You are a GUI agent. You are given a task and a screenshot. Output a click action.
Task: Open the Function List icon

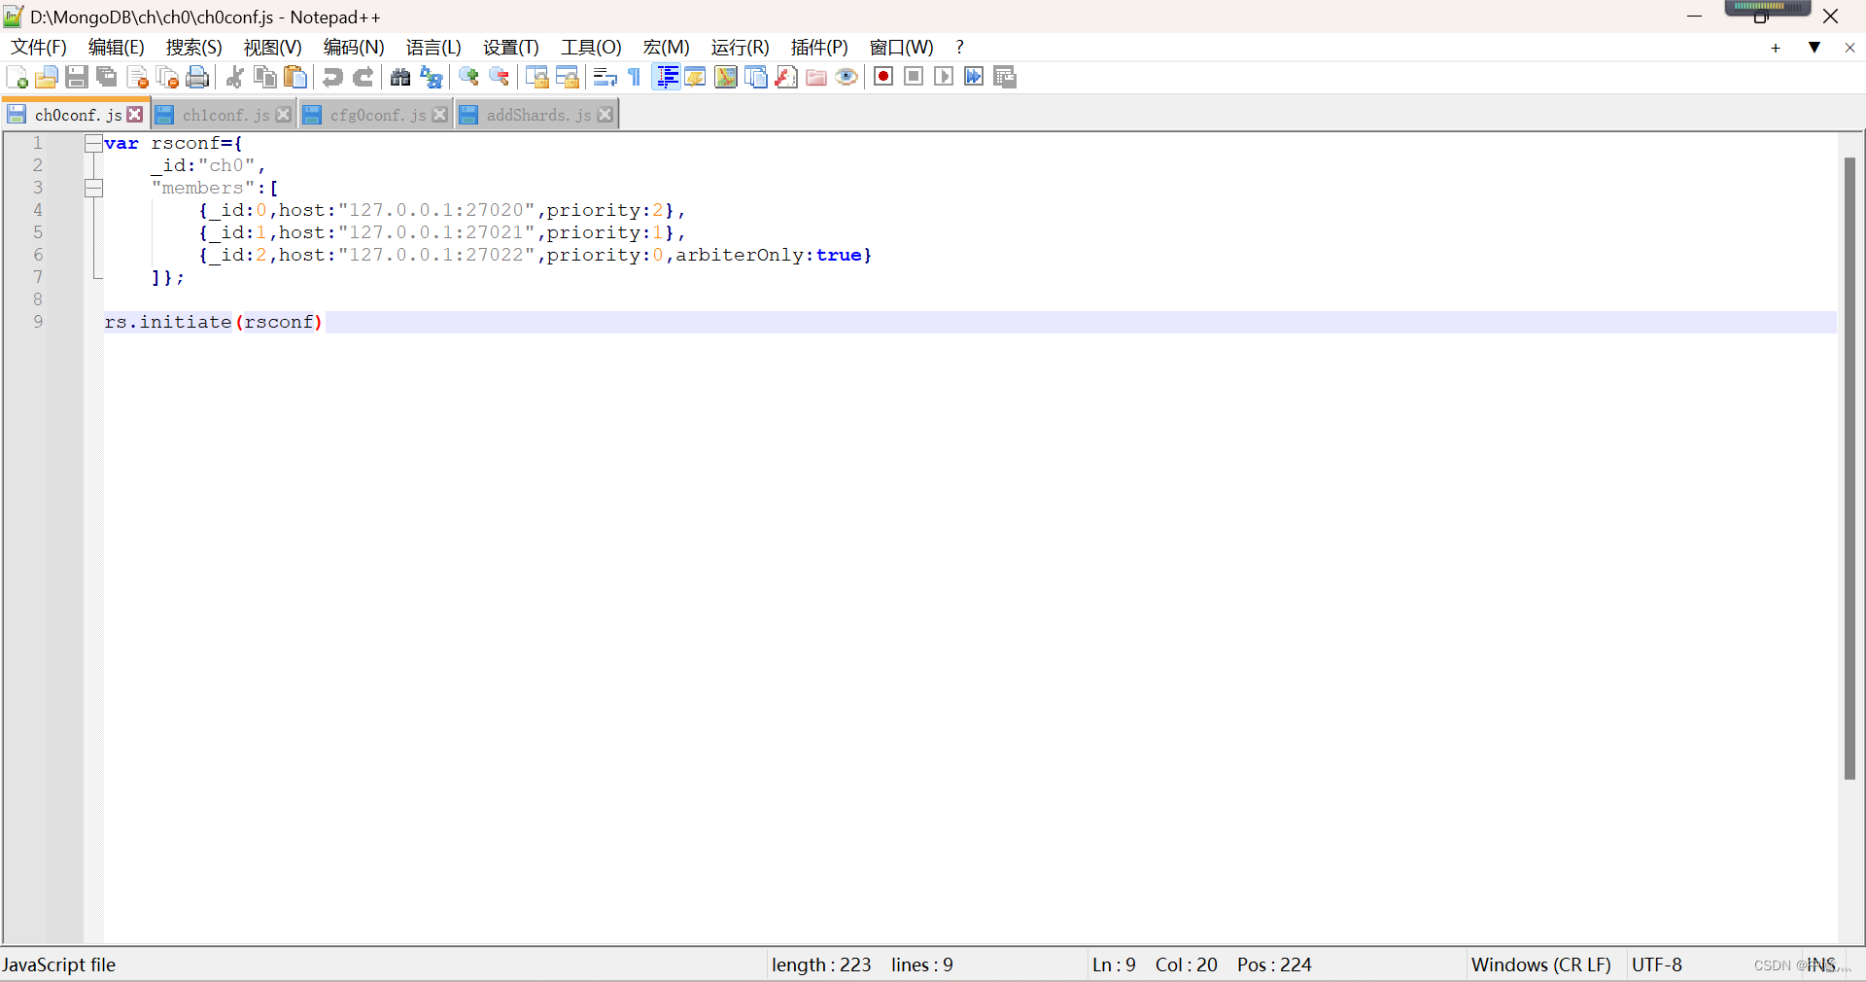pos(786,77)
